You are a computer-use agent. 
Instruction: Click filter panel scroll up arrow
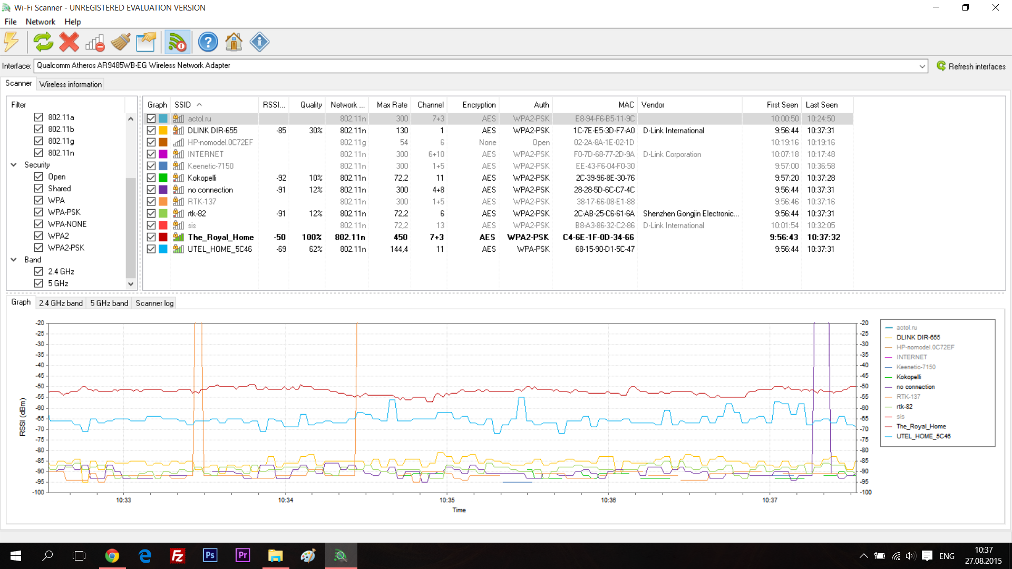[131, 119]
